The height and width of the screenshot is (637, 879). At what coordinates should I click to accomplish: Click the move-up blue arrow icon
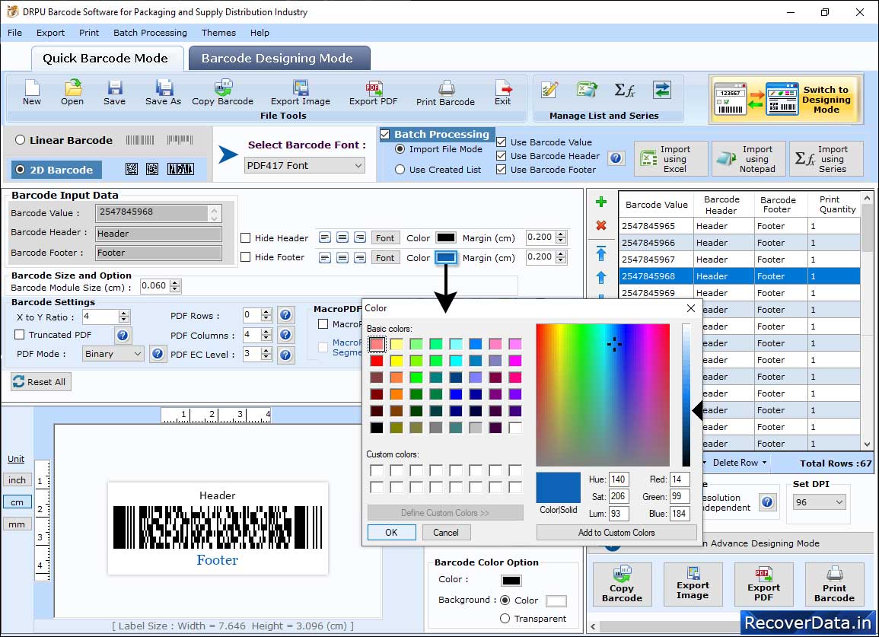tap(601, 277)
